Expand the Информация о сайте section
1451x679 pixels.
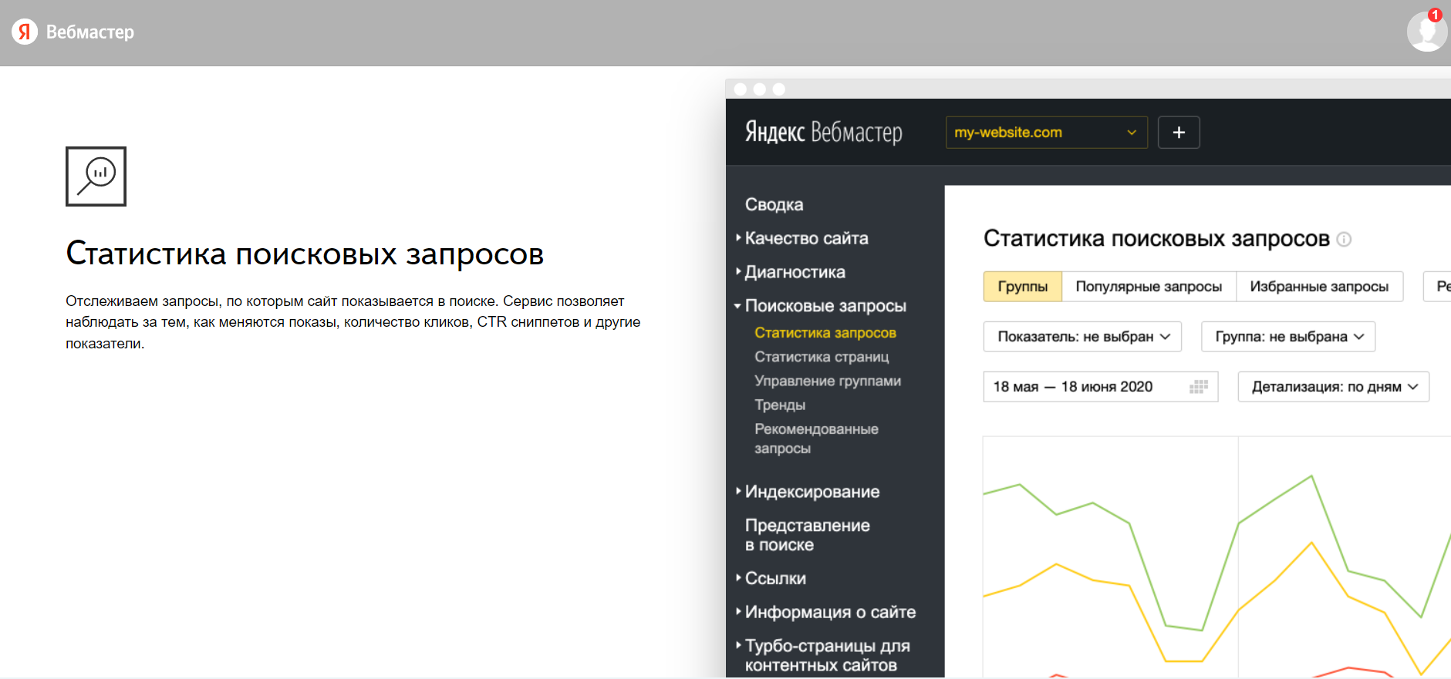coord(826,612)
